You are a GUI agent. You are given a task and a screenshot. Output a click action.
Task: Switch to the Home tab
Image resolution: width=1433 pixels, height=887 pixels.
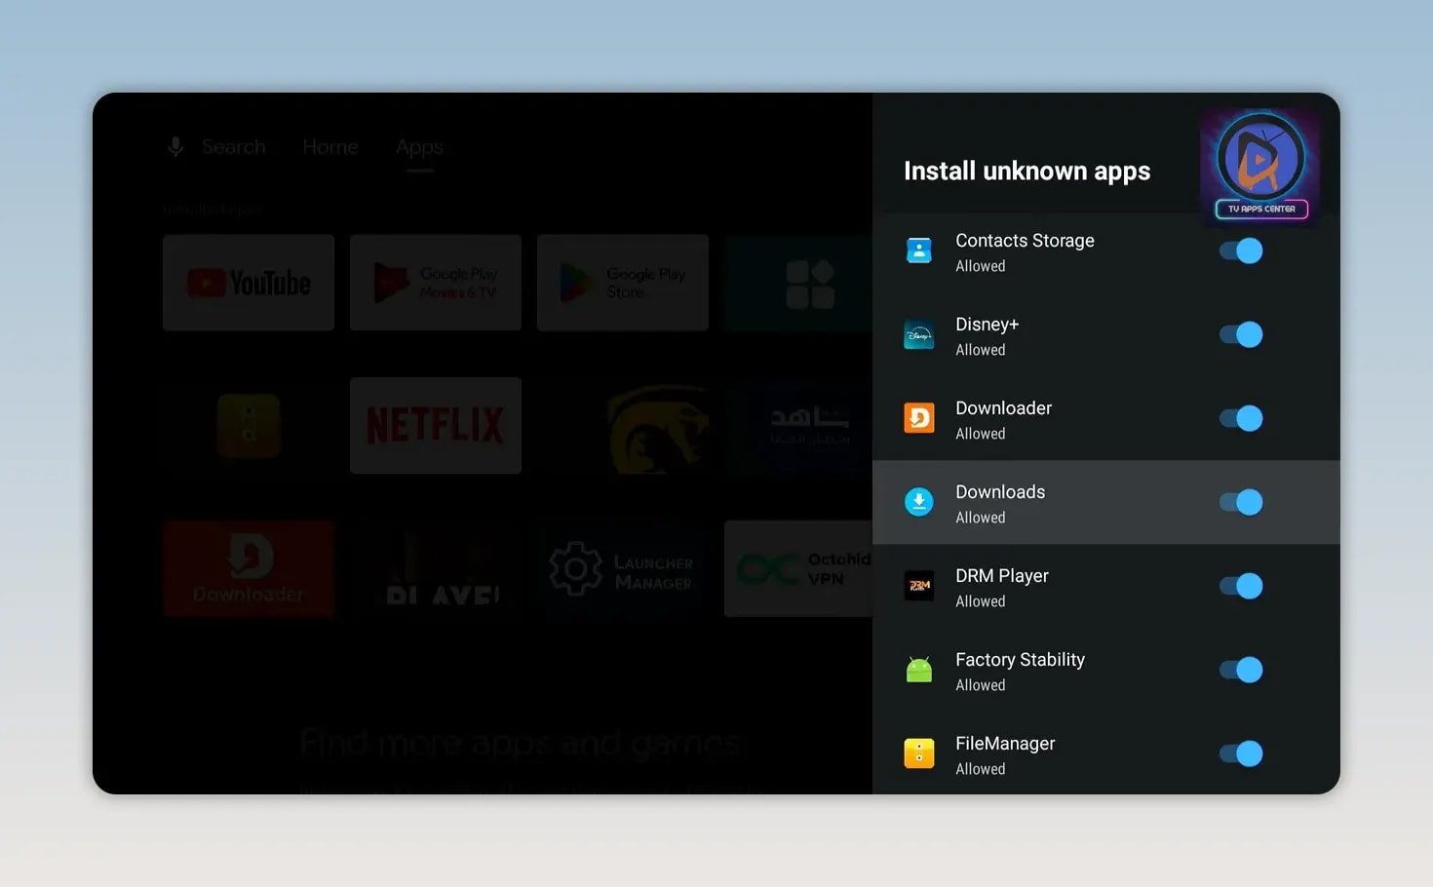[330, 147]
